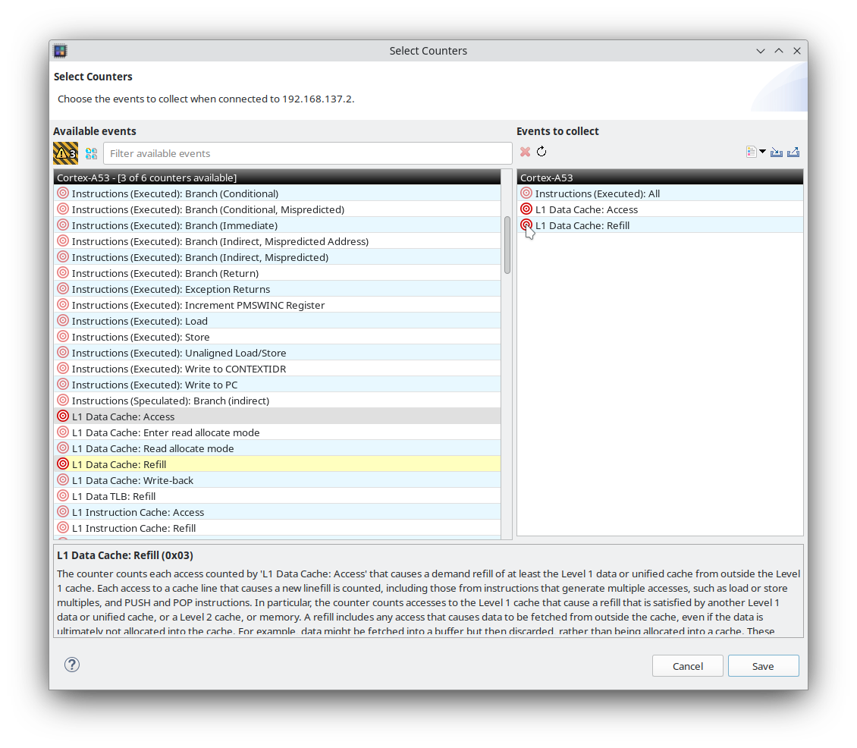Click the import counter configuration icon
This screenshot has width=857, height=748.
[x=776, y=152]
